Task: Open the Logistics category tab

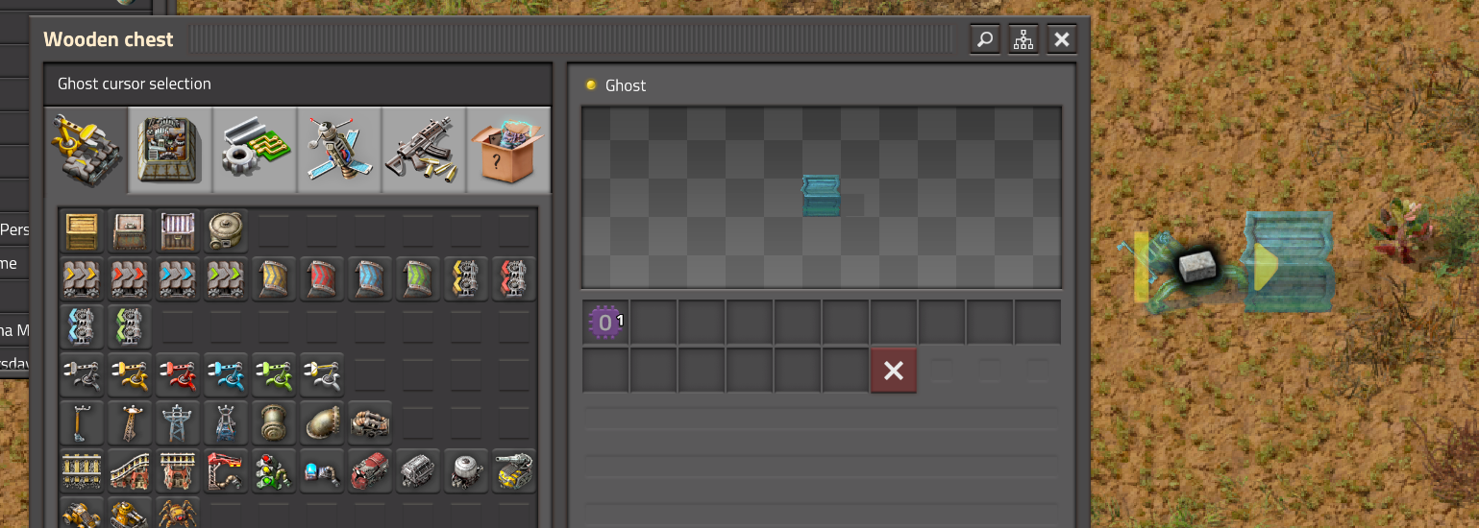Action: click(87, 150)
